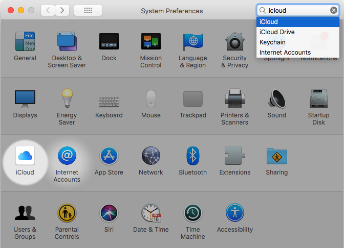Click the magnifying glass search icon

[263, 10]
